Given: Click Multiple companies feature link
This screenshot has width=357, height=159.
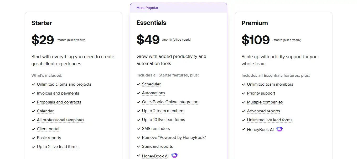Looking at the screenshot, I should [x=265, y=102].
